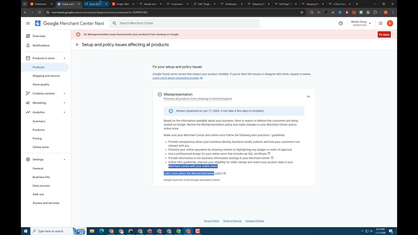Screen dimensions: 418x235
Task: Expand the Creative content section
Action: point(64,93)
